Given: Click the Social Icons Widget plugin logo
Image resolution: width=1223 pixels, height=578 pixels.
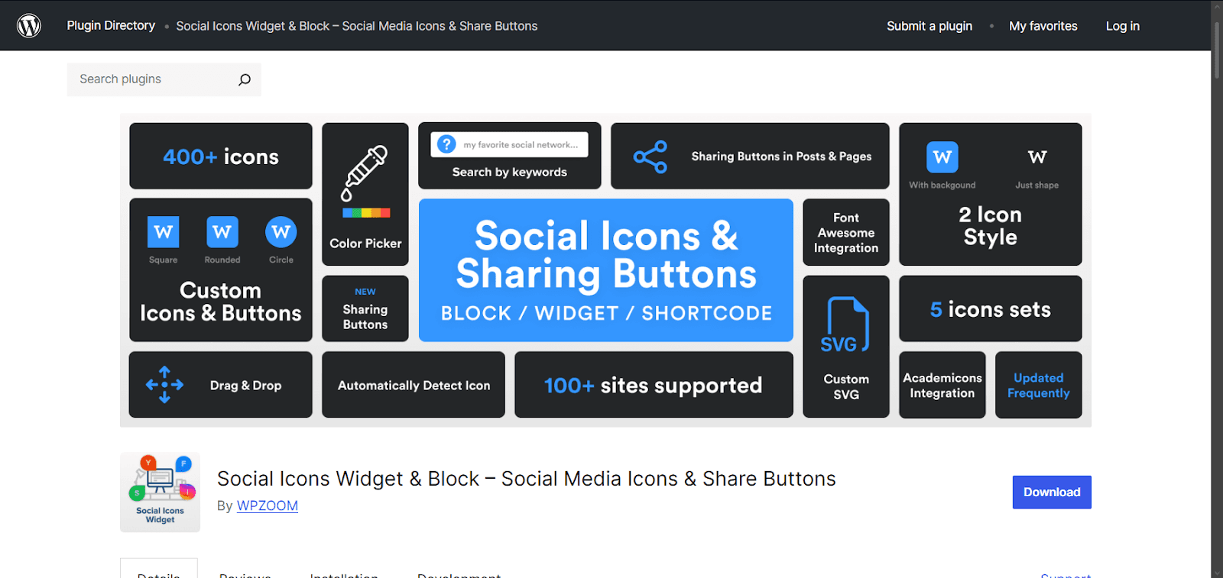Looking at the screenshot, I should tap(160, 492).
